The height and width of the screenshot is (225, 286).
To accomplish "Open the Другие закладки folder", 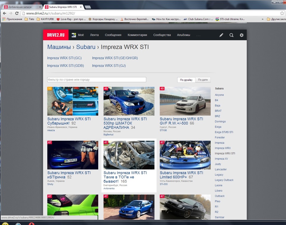I will (x=276, y=19).
